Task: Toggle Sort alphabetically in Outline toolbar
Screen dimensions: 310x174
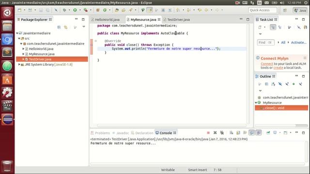Action: click(273, 84)
